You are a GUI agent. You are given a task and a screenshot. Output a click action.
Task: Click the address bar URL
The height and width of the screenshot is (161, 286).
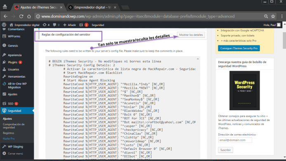click(x=138, y=17)
